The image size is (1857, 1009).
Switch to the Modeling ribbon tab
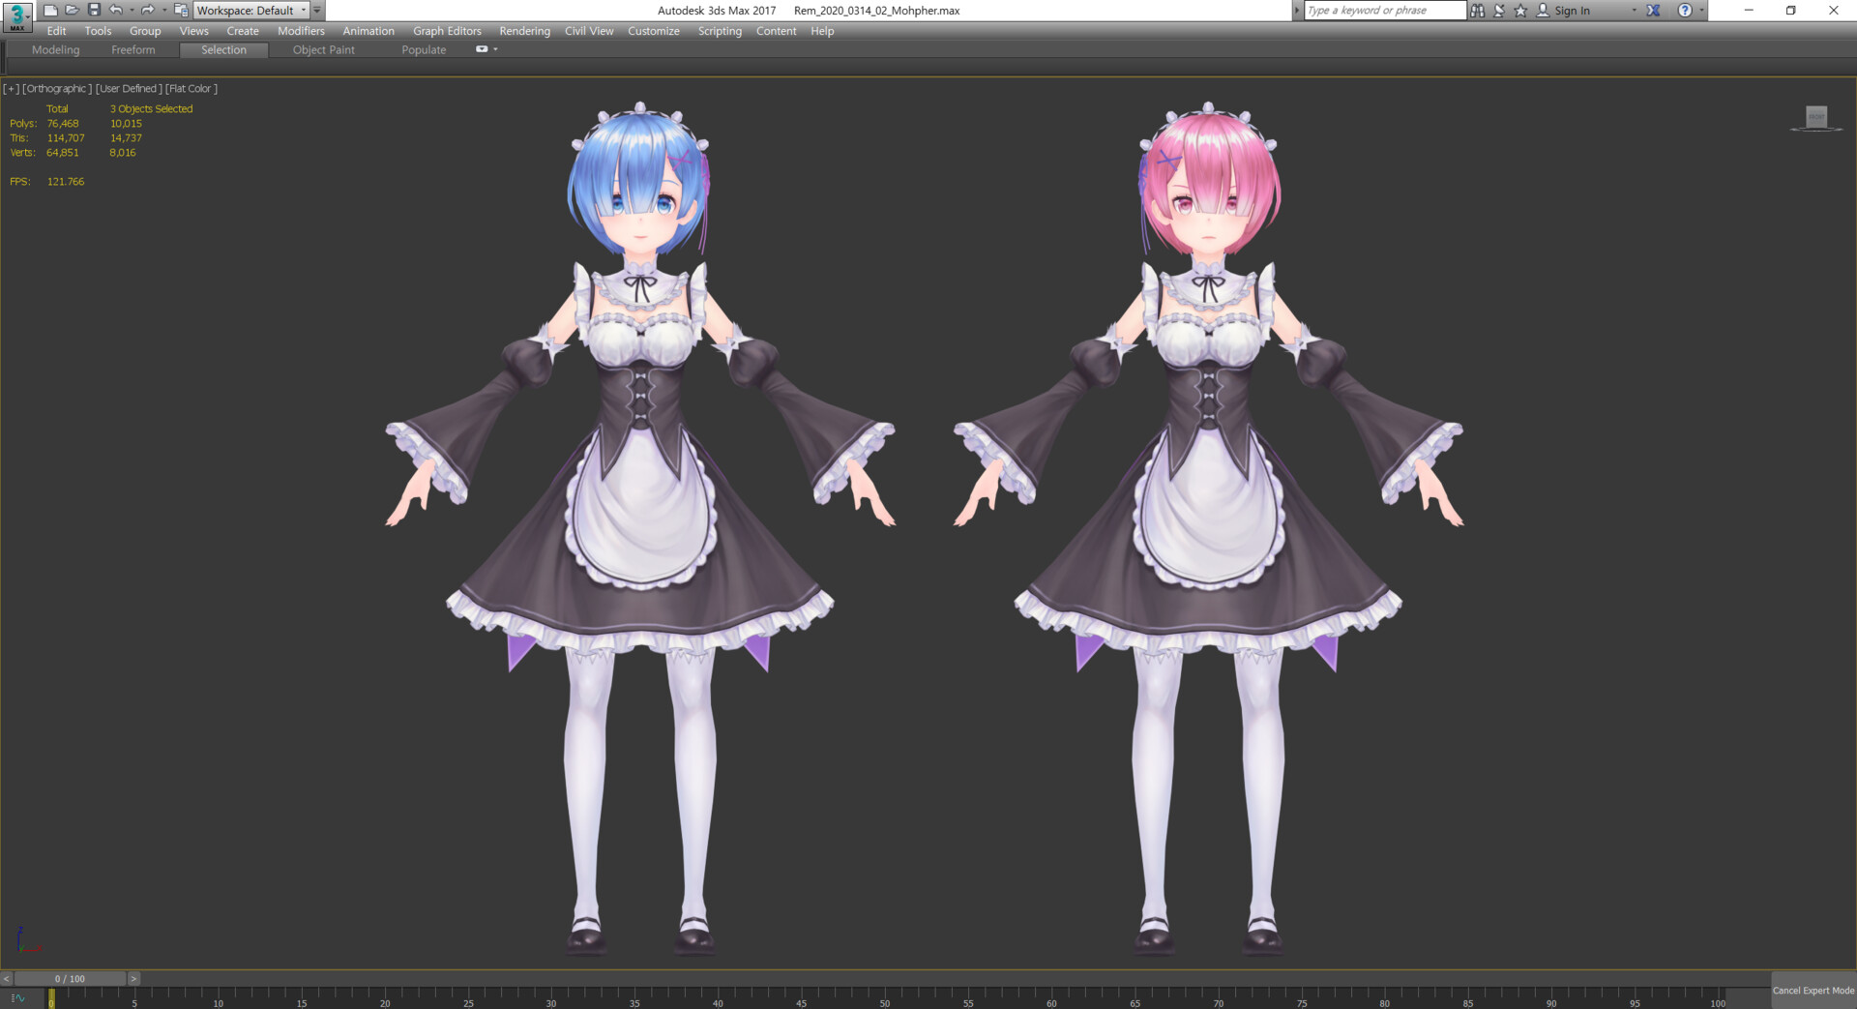tap(55, 50)
